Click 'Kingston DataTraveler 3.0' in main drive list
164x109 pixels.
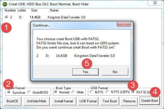click(66, 17)
